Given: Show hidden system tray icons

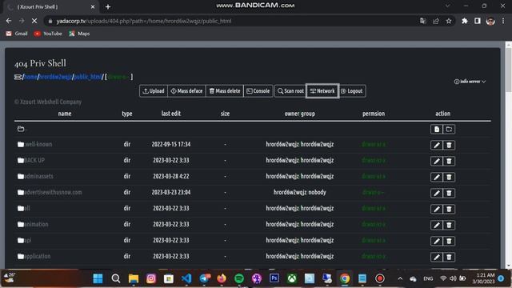Looking at the screenshot, I should click(x=400, y=278).
